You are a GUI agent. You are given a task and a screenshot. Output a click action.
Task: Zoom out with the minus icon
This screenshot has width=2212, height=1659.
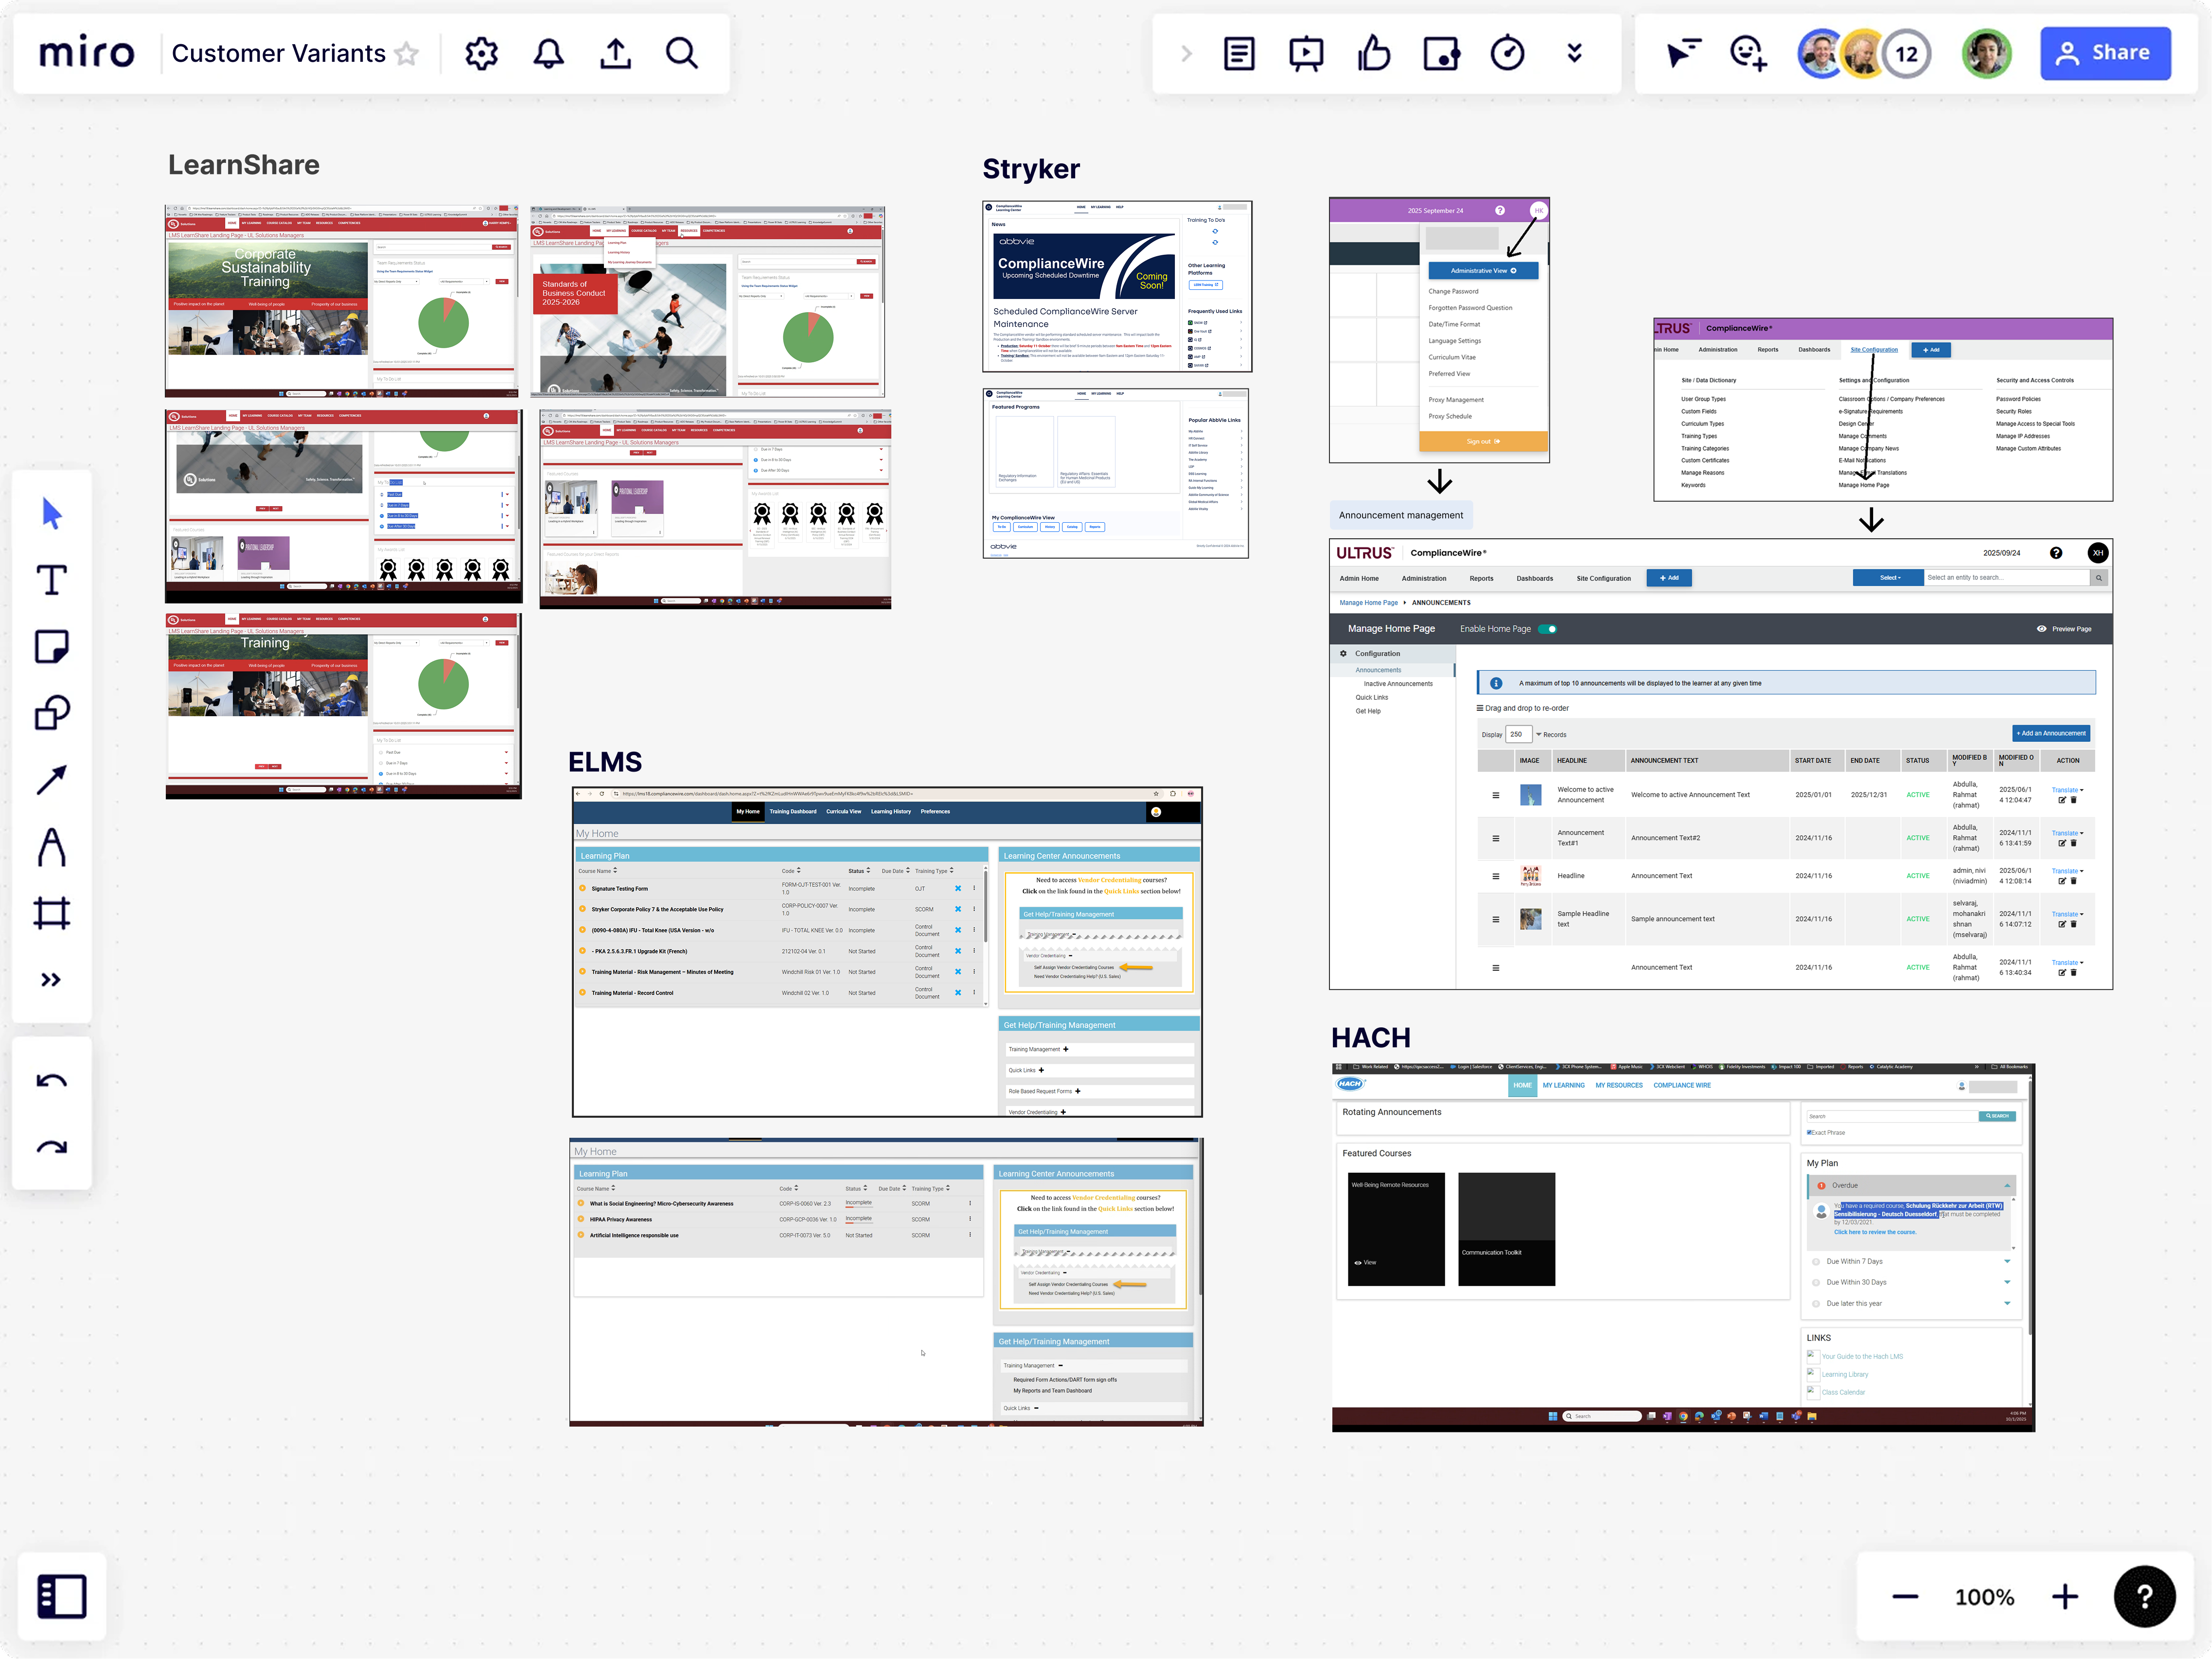point(1905,1597)
